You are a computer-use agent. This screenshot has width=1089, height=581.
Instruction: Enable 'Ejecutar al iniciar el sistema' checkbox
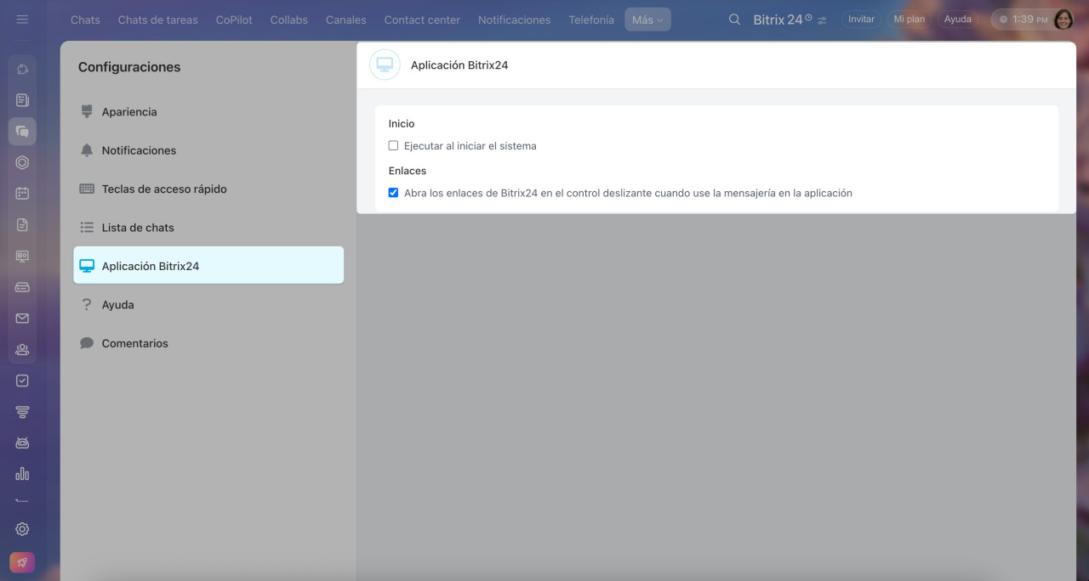[393, 146]
